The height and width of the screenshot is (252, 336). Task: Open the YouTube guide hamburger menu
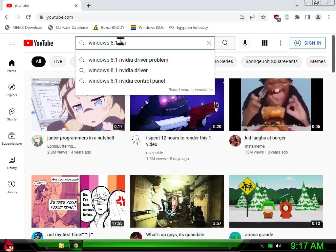tap(12, 43)
